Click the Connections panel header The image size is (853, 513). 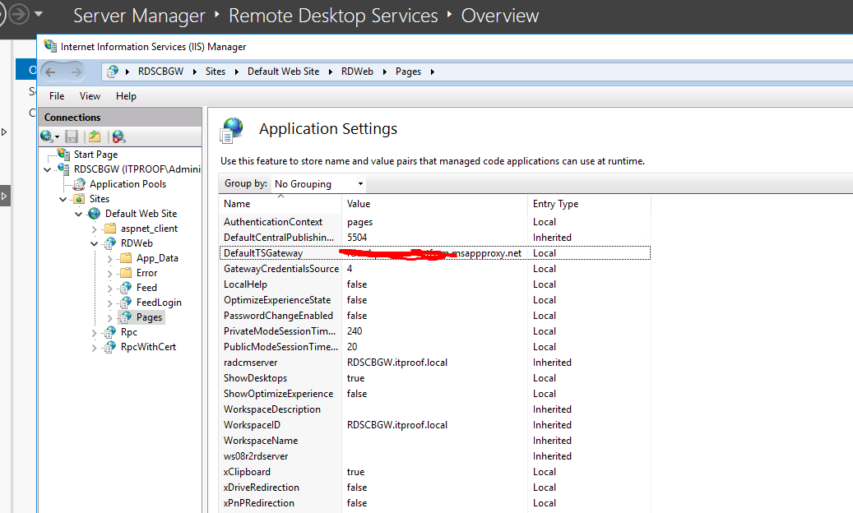pos(120,117)
